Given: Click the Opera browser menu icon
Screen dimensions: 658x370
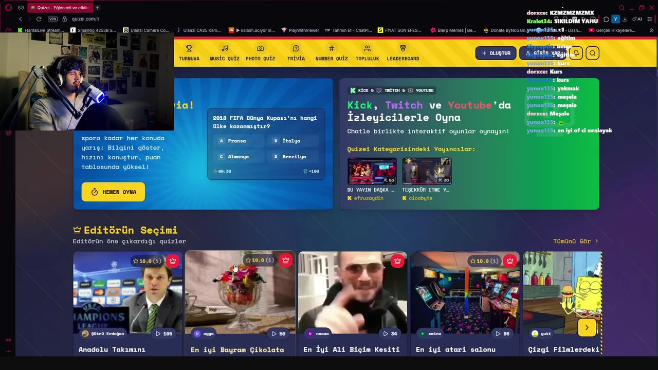Looking at the screenshot, I should (8, 8).
